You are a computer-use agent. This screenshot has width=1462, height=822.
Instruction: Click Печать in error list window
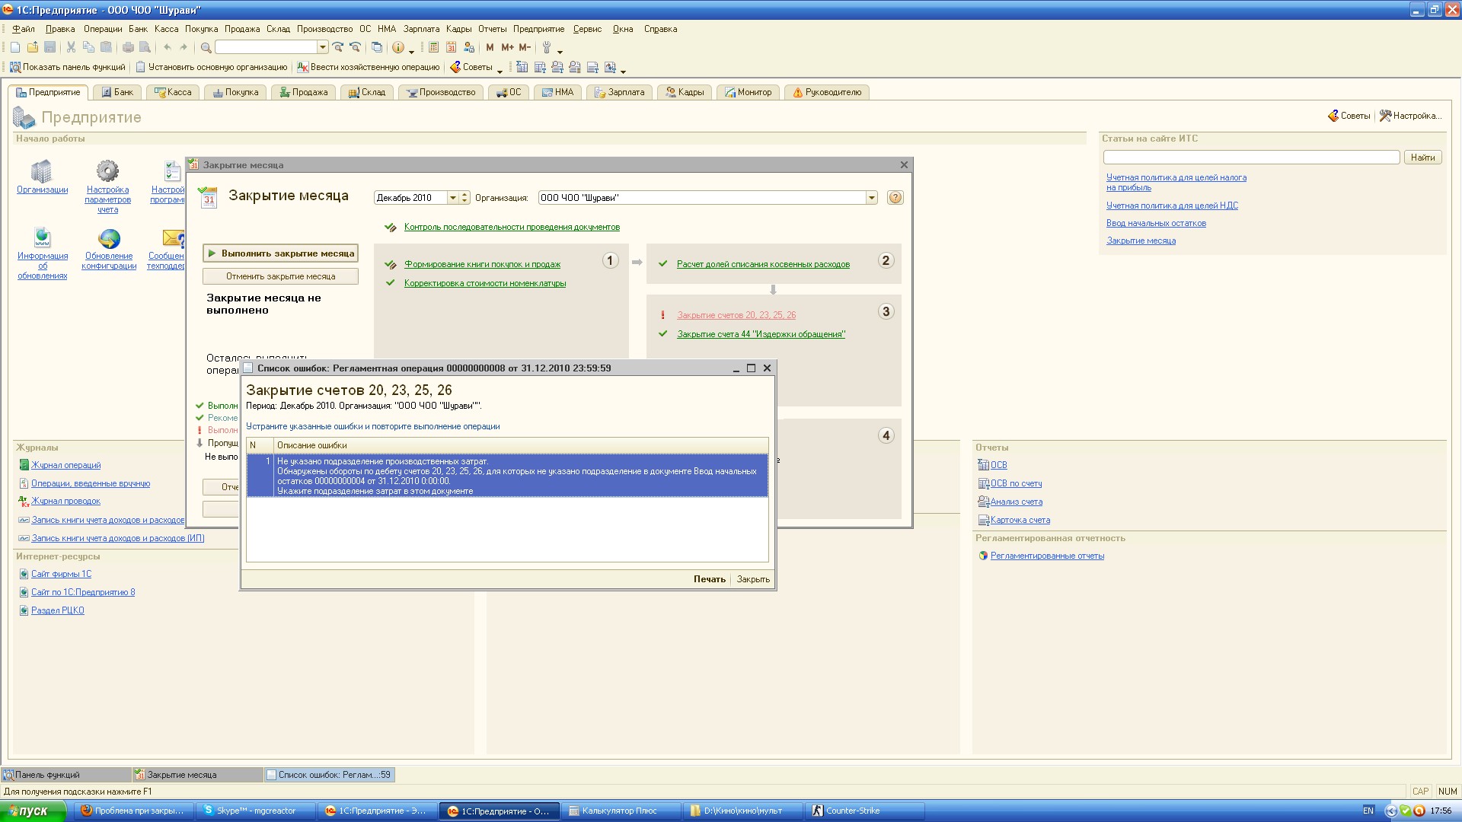point(709,579)
